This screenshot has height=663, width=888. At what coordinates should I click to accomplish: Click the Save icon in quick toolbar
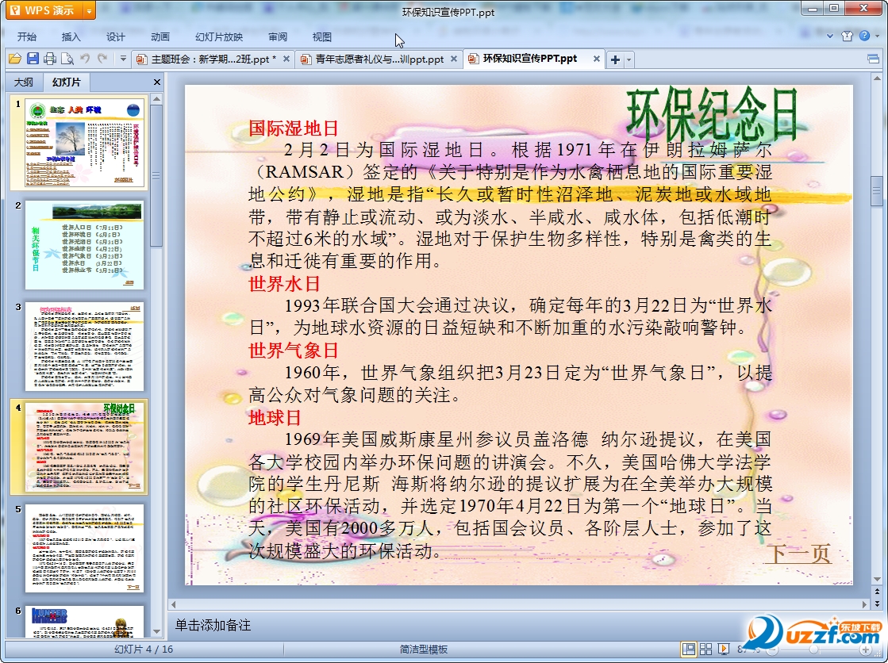33,59
